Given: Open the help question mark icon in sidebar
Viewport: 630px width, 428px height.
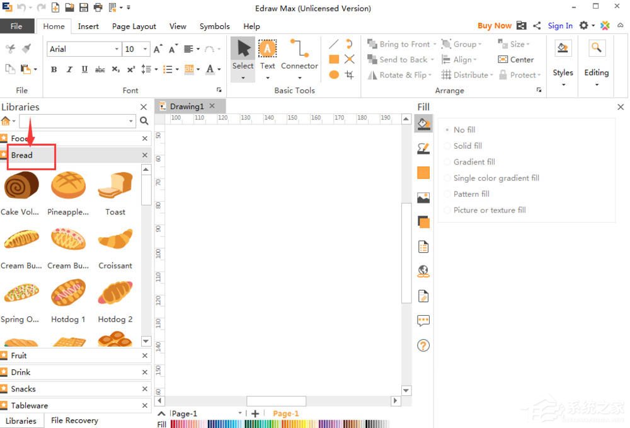Looking at the screenshot, I should click(x=423, y=345).
